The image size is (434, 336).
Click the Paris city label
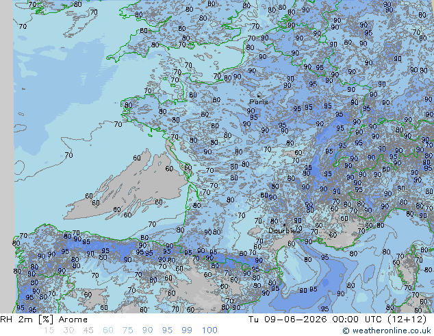[259, 101]
